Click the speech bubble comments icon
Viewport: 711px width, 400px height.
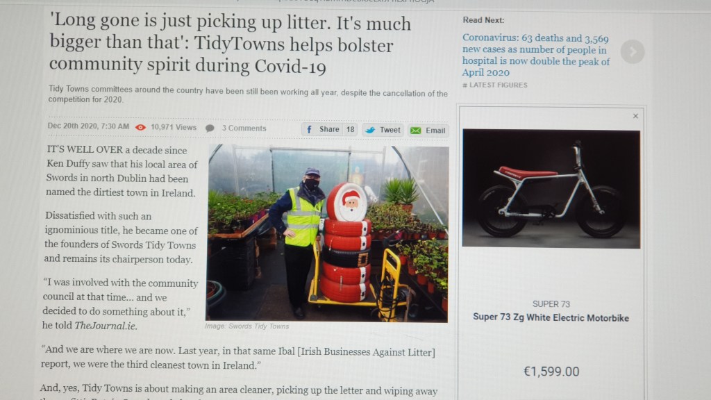point(210,128)
